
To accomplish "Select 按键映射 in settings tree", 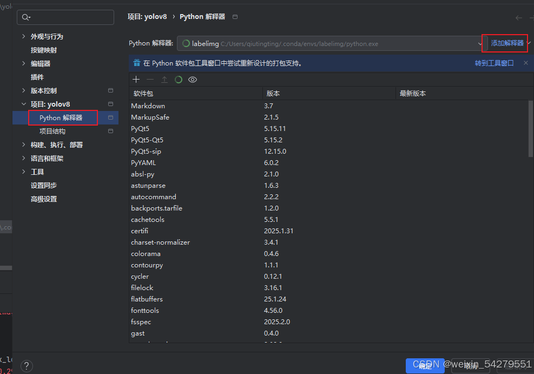I will 44,50.
